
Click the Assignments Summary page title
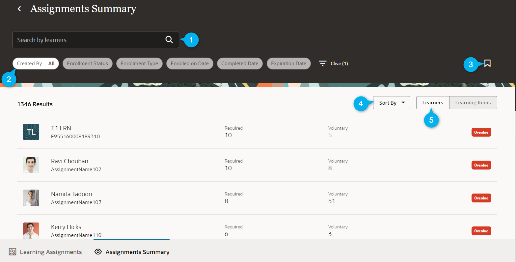(x=83, y=9)
